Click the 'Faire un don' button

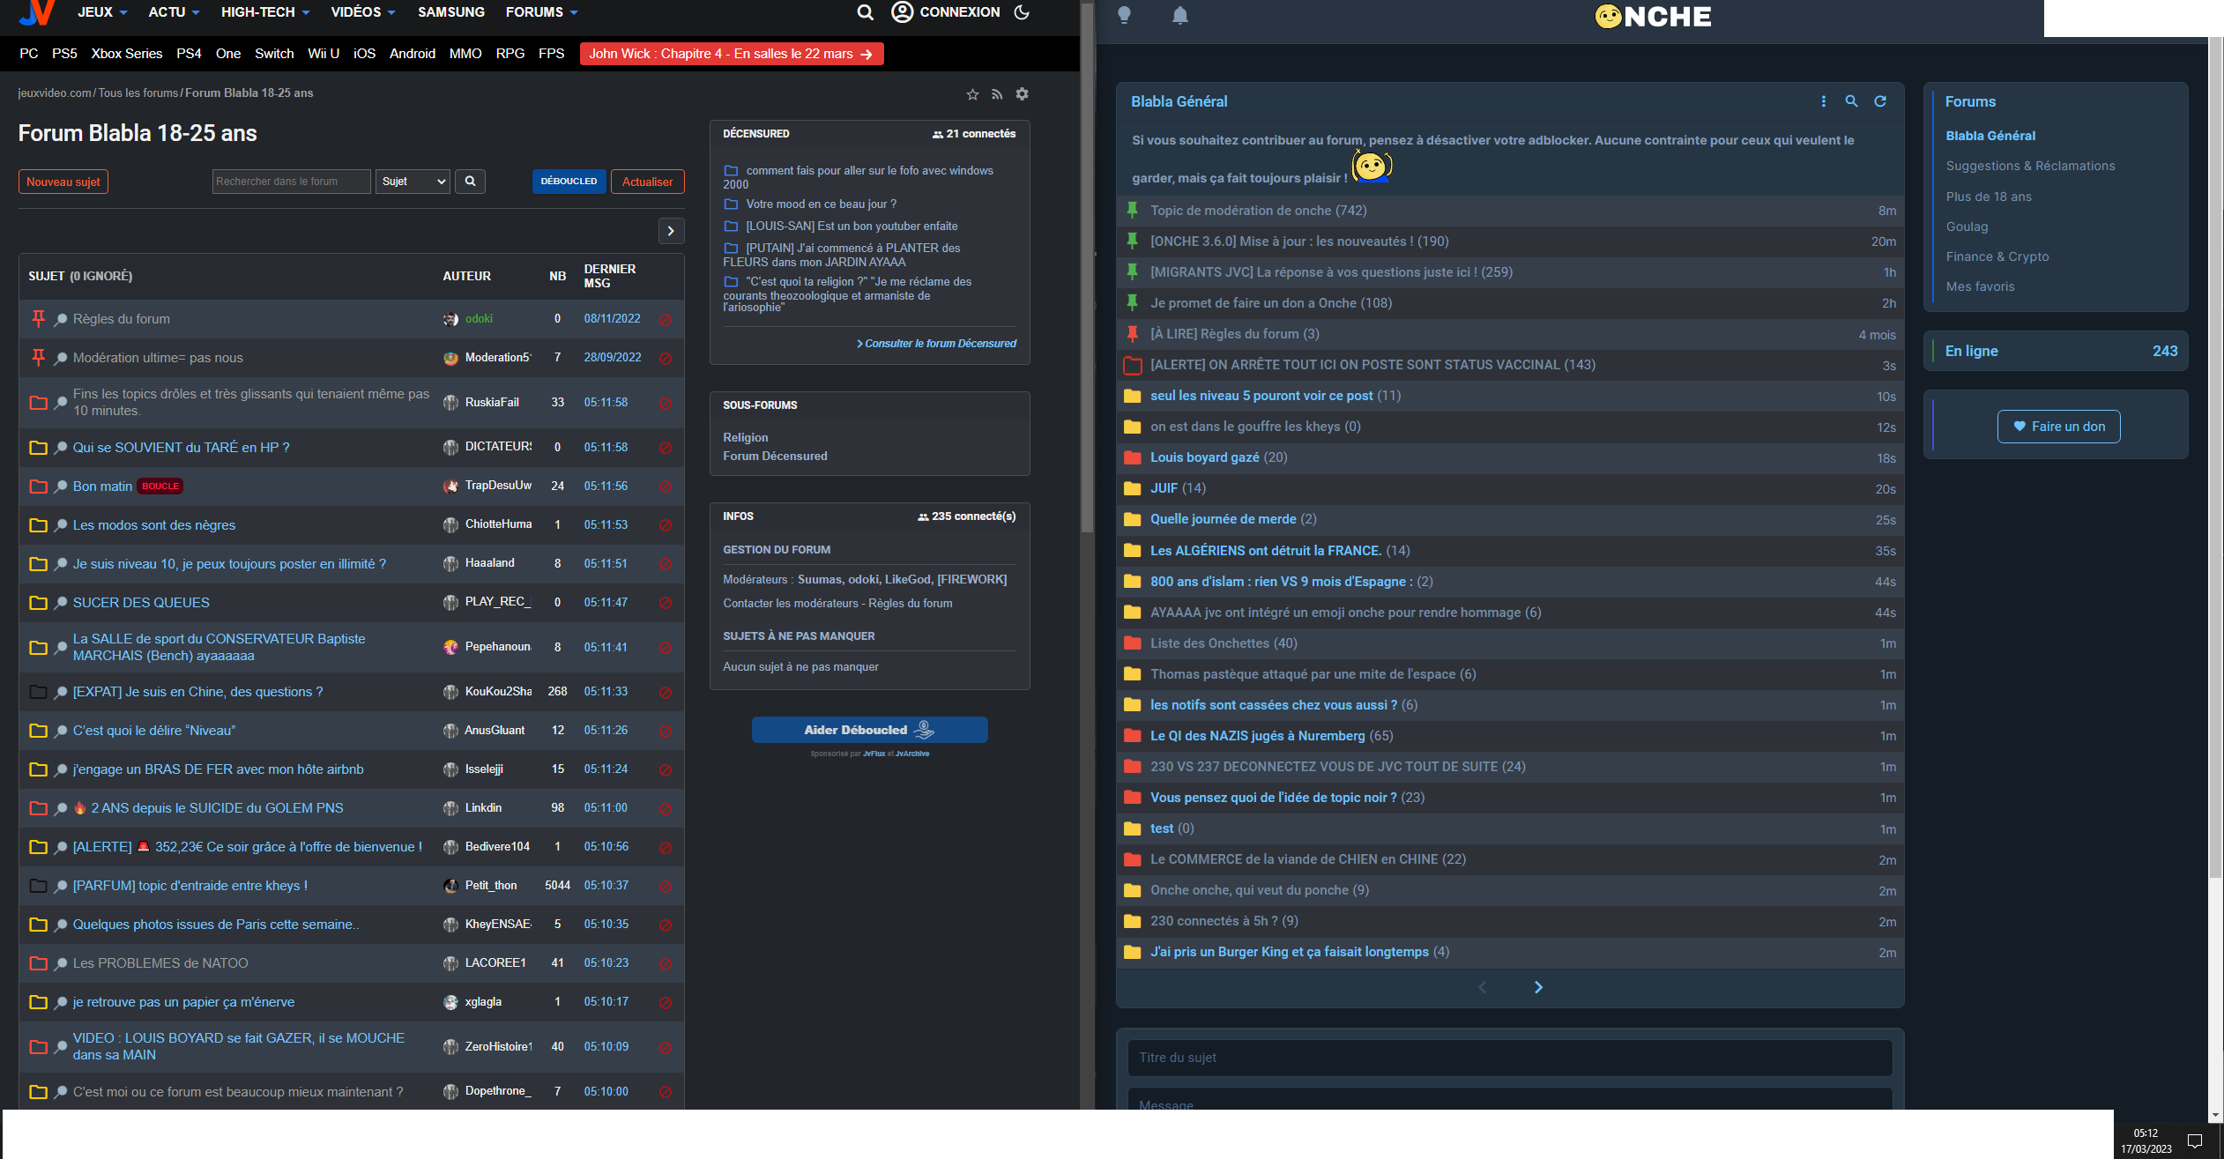coord(2058,427)
